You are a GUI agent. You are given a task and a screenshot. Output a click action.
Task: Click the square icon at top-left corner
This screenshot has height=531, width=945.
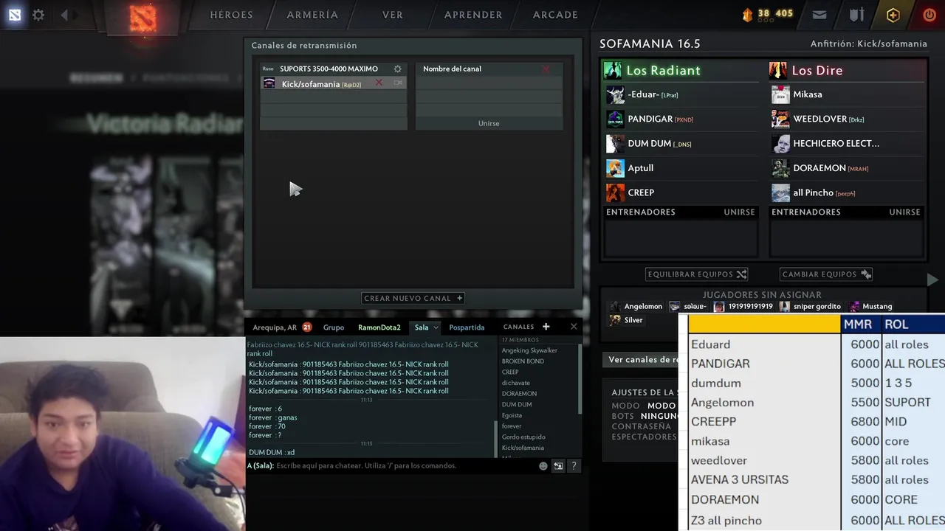click(x=15, y=15)
